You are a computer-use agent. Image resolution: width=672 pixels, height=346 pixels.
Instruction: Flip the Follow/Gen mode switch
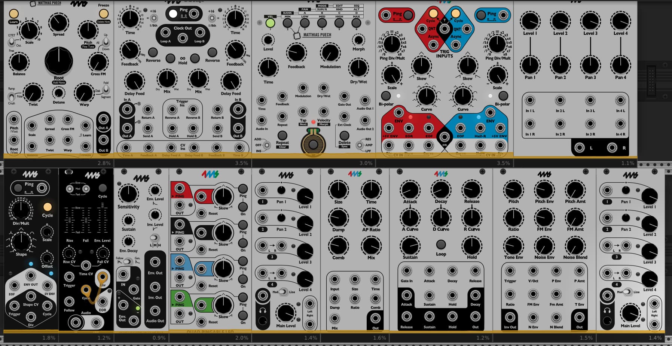[x=128, y=261]
